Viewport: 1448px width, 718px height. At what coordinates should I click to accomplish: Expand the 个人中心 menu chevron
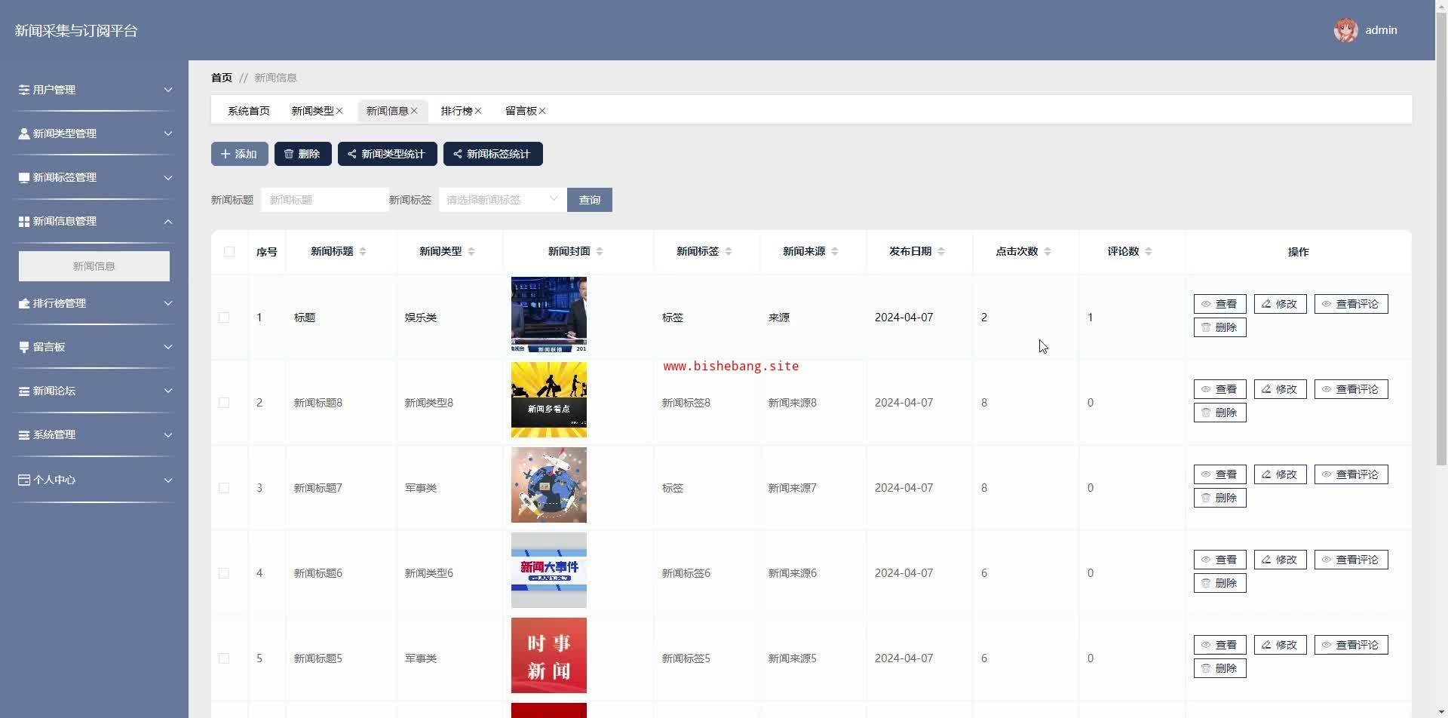(x=168, y=480)
